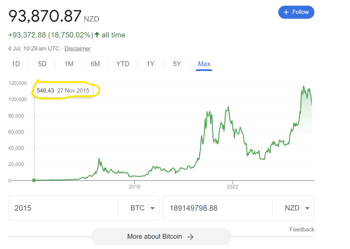Select the 1M range tab
Image resolution: width=350 pixels, height=249 pixels.
(x=69, y=64)
